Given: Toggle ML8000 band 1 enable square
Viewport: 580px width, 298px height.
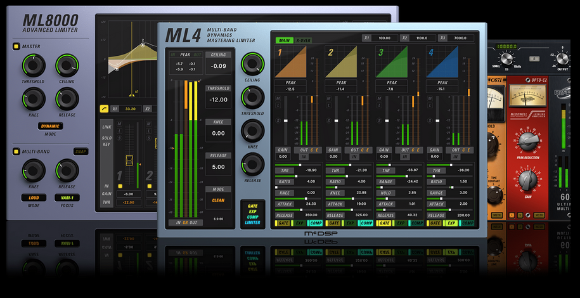Looking at the screenshot, I should pyautogui.click(x=119, y=186).
